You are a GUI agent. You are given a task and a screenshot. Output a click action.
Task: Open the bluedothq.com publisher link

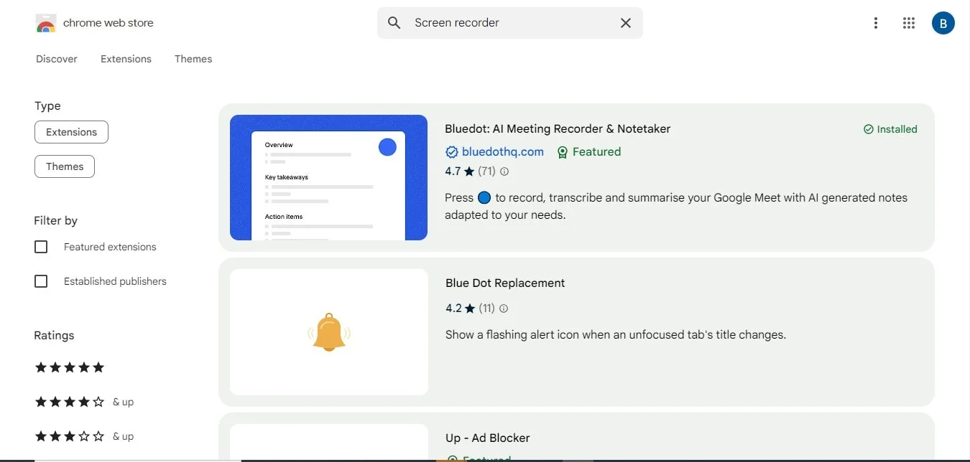[x=503, y=152]
